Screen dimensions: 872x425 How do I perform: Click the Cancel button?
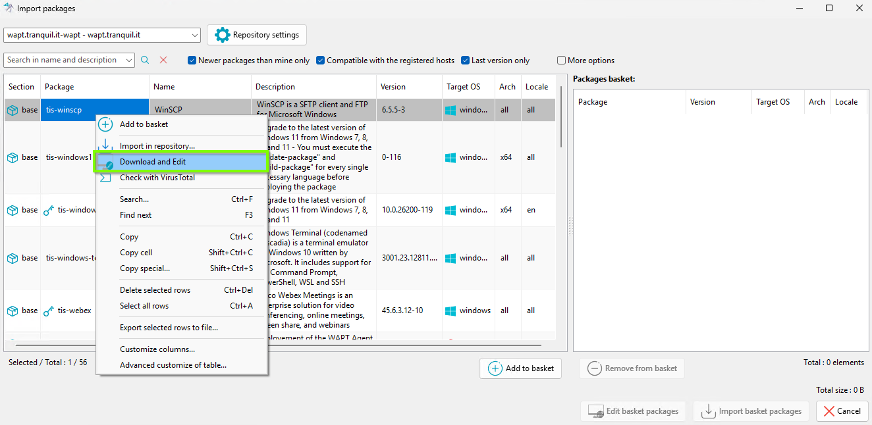tap(842, 411)
